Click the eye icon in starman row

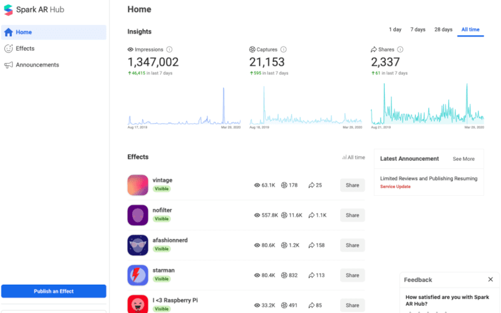pyautogui.click(x=257, y=275)
